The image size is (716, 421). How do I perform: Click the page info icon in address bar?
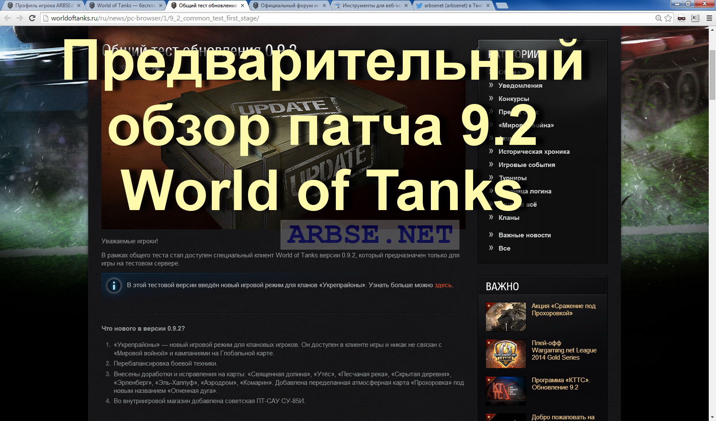click(46, 18)
